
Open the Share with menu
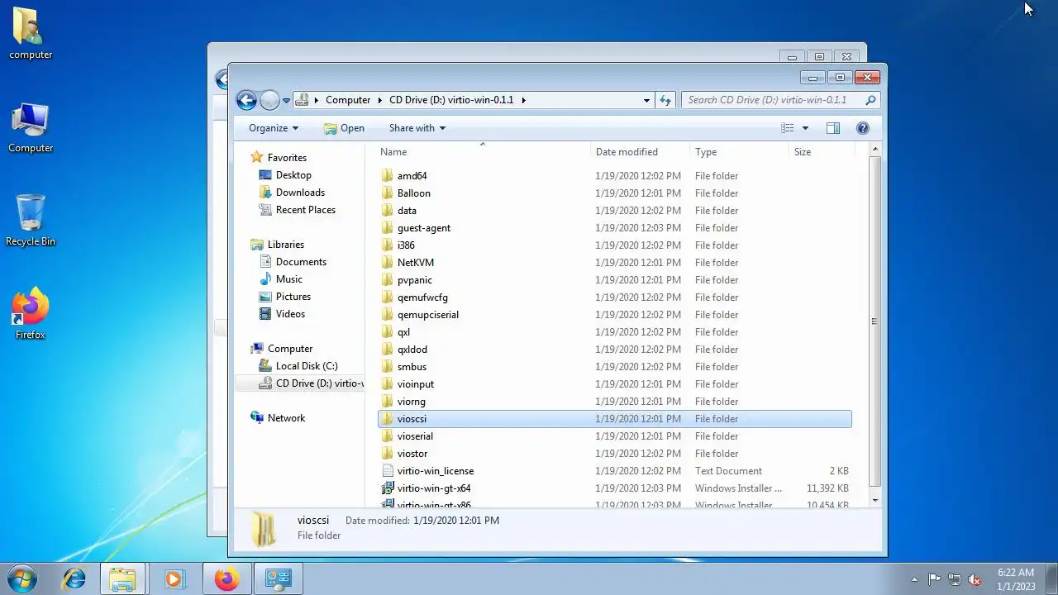pyautogui.click(x=417, y=128)
